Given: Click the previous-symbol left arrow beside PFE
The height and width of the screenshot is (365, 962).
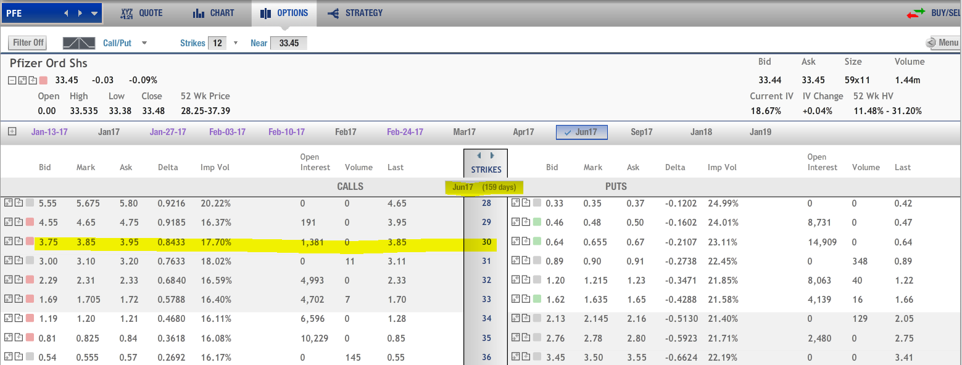Looking at the screenshot, I should pos(67,13).
